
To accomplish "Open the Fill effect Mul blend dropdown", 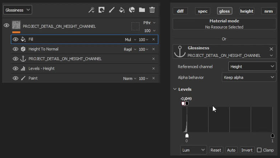I will click(130, 40).
